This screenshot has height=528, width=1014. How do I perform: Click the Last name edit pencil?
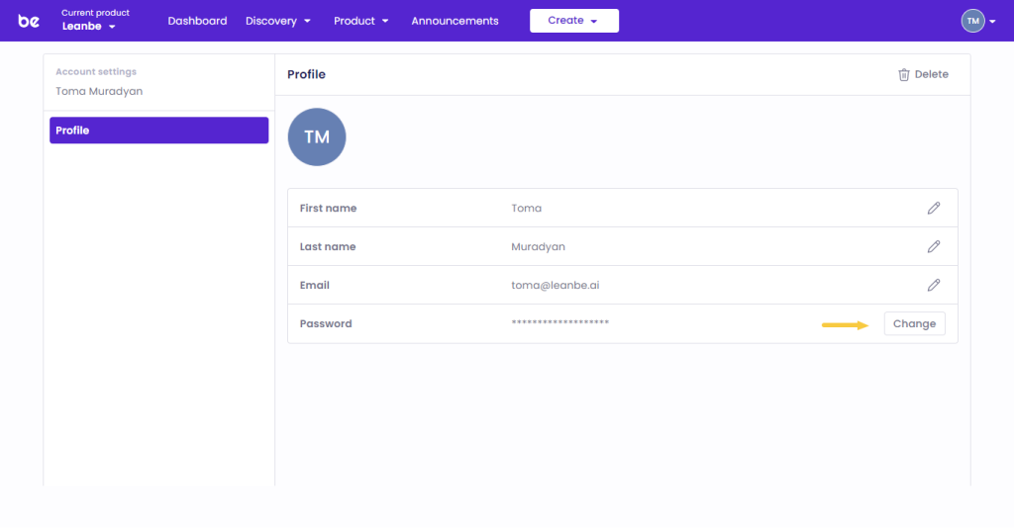pyautogui.click(x=933, y=246)
